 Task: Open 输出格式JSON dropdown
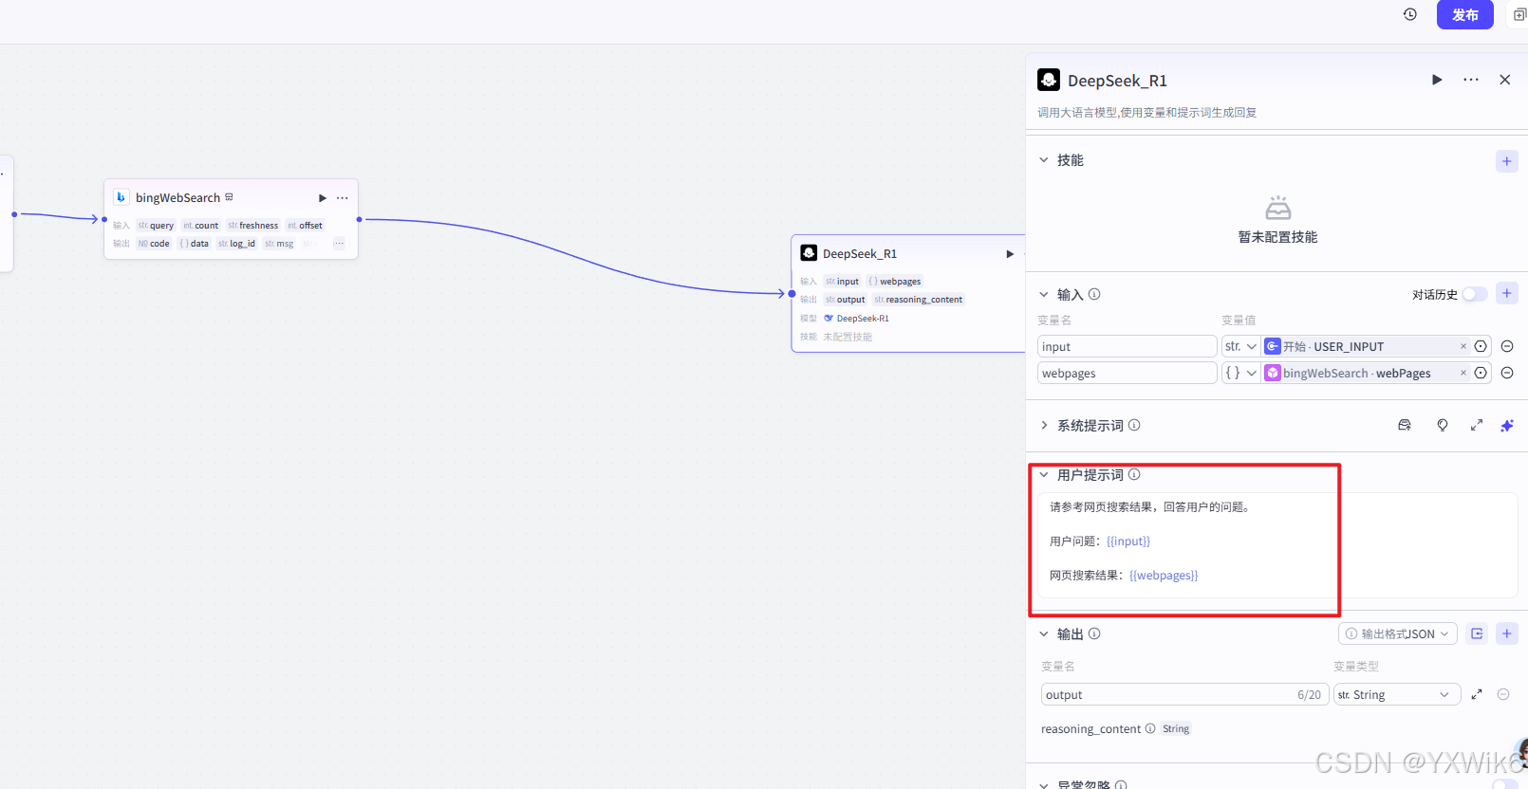[x=1398, y=633]
